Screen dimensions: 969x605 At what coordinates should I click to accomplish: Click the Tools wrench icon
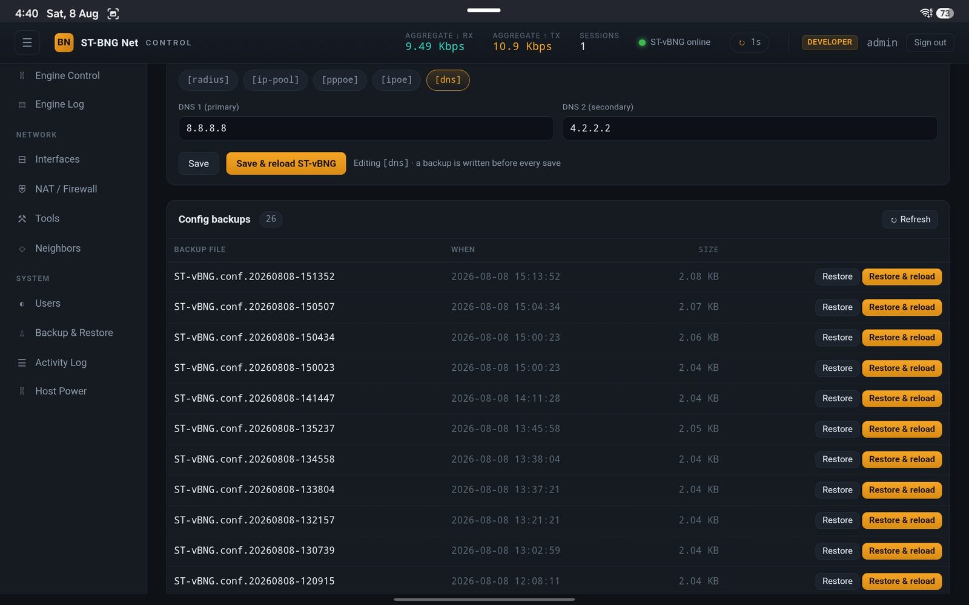pos(22,219)
